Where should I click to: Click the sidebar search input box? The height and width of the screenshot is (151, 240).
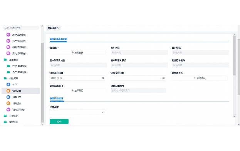point(21,28)
